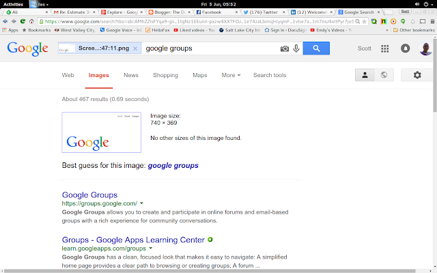
Task: Open the Liked videos YouTube bookmark
Action: coord(194,30)
